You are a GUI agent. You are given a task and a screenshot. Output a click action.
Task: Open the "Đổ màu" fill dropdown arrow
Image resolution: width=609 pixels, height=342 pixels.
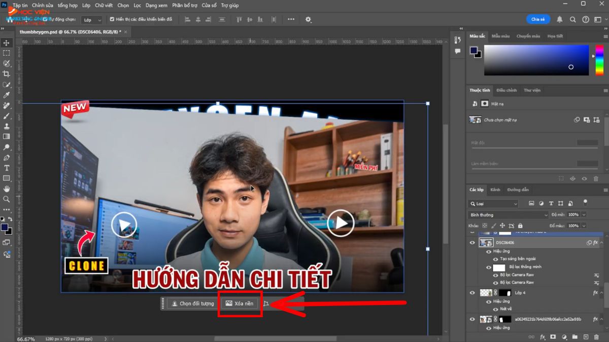click(584, 225)
